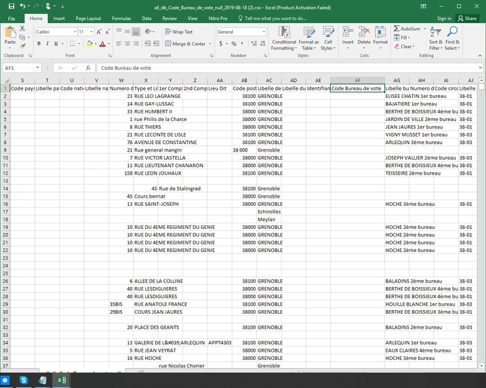Click the Insert Function fx icon
Viewport: 486px width, 388px height.
88,68
